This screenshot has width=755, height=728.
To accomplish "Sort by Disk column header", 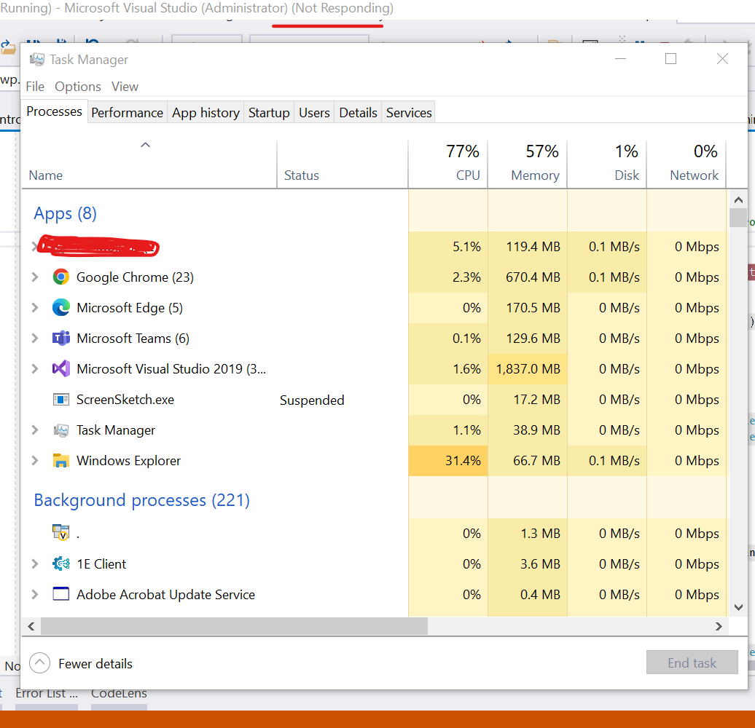I will click(x=606, y=164).
